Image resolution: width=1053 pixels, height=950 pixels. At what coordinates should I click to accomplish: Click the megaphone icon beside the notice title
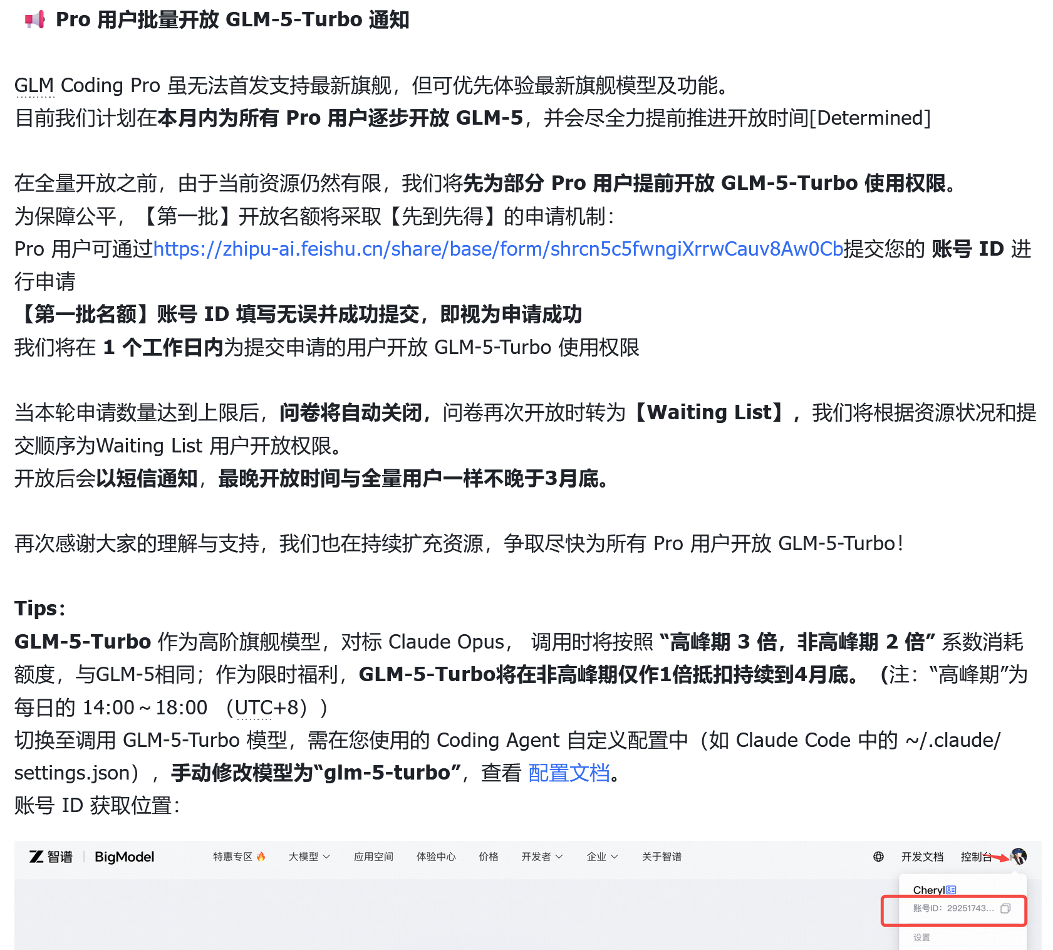coord(35,19)
